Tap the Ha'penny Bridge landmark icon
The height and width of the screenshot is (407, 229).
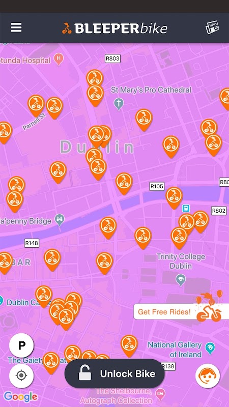(60, 220)
